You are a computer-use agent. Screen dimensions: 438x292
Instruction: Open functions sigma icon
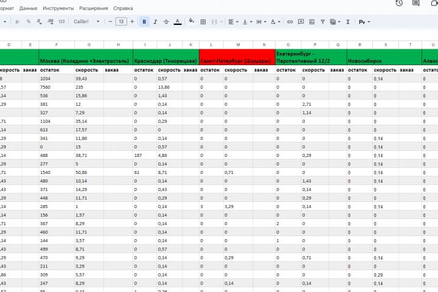coord(348,21)
